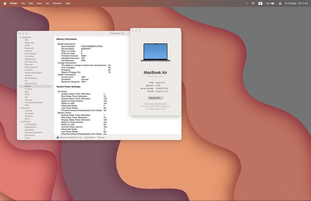The height and width of the screenshot is (201, 311).
Task: Select Disc Burning in the sidebar
Action: [31, 62]
